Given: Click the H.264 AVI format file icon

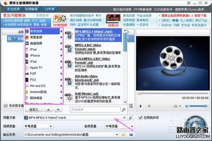Looking at the screenshot, I should click(x=69, y=65).
